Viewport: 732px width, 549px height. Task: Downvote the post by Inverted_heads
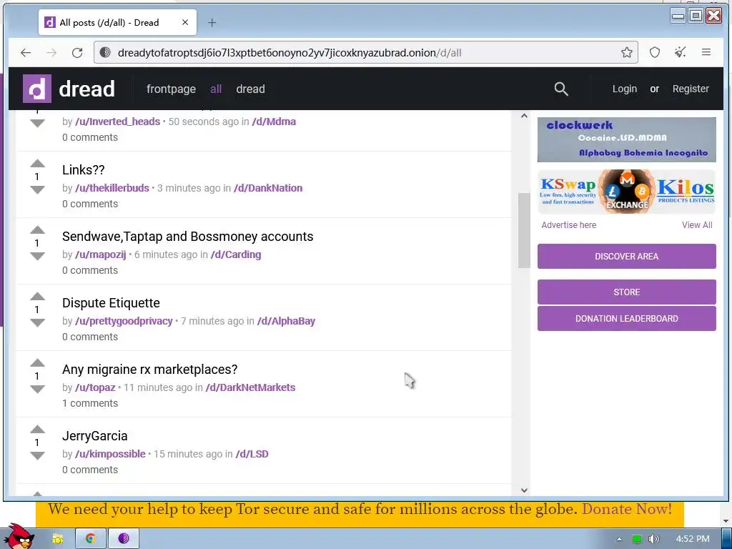pos(37,123)
